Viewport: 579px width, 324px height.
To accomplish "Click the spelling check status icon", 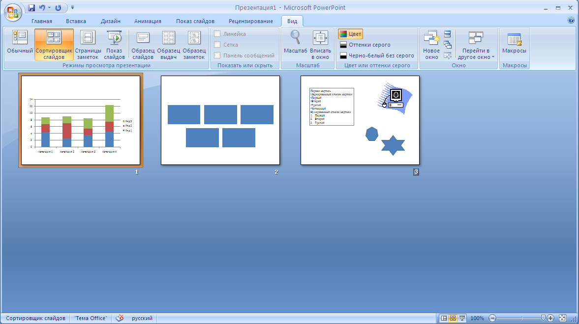I will 119,318.
